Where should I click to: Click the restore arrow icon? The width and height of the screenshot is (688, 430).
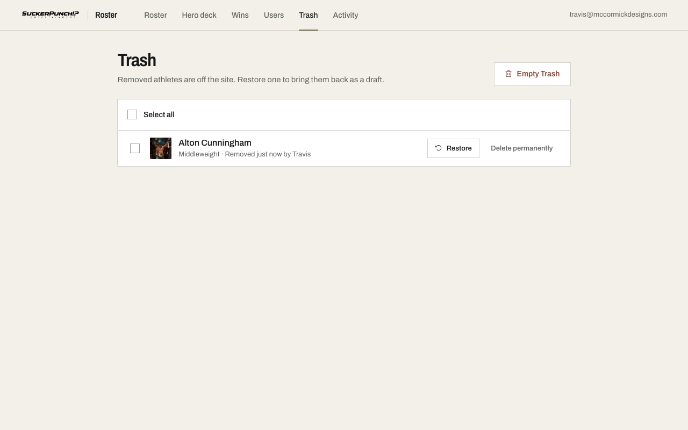(438, 148)
